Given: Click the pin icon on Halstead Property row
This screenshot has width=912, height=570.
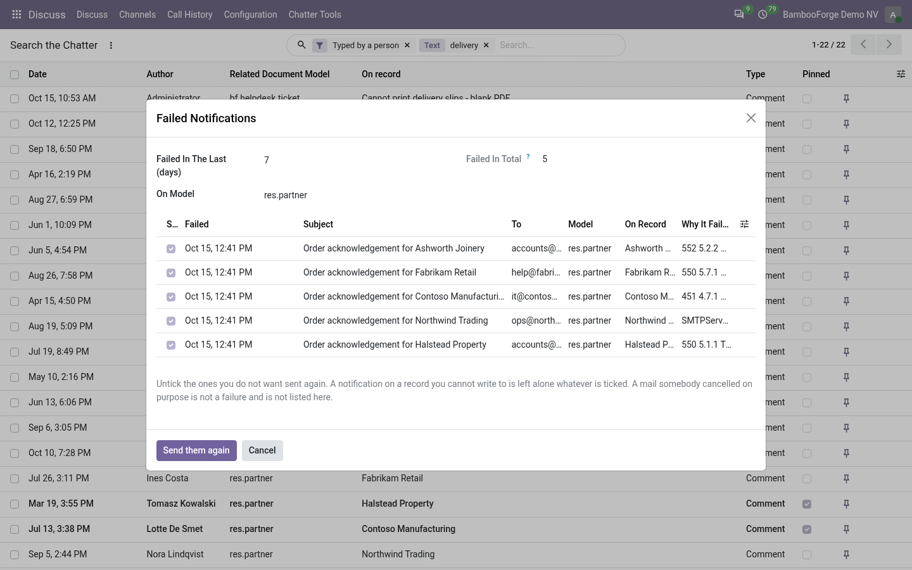Looking at the screenshot, I should (846, 504).
